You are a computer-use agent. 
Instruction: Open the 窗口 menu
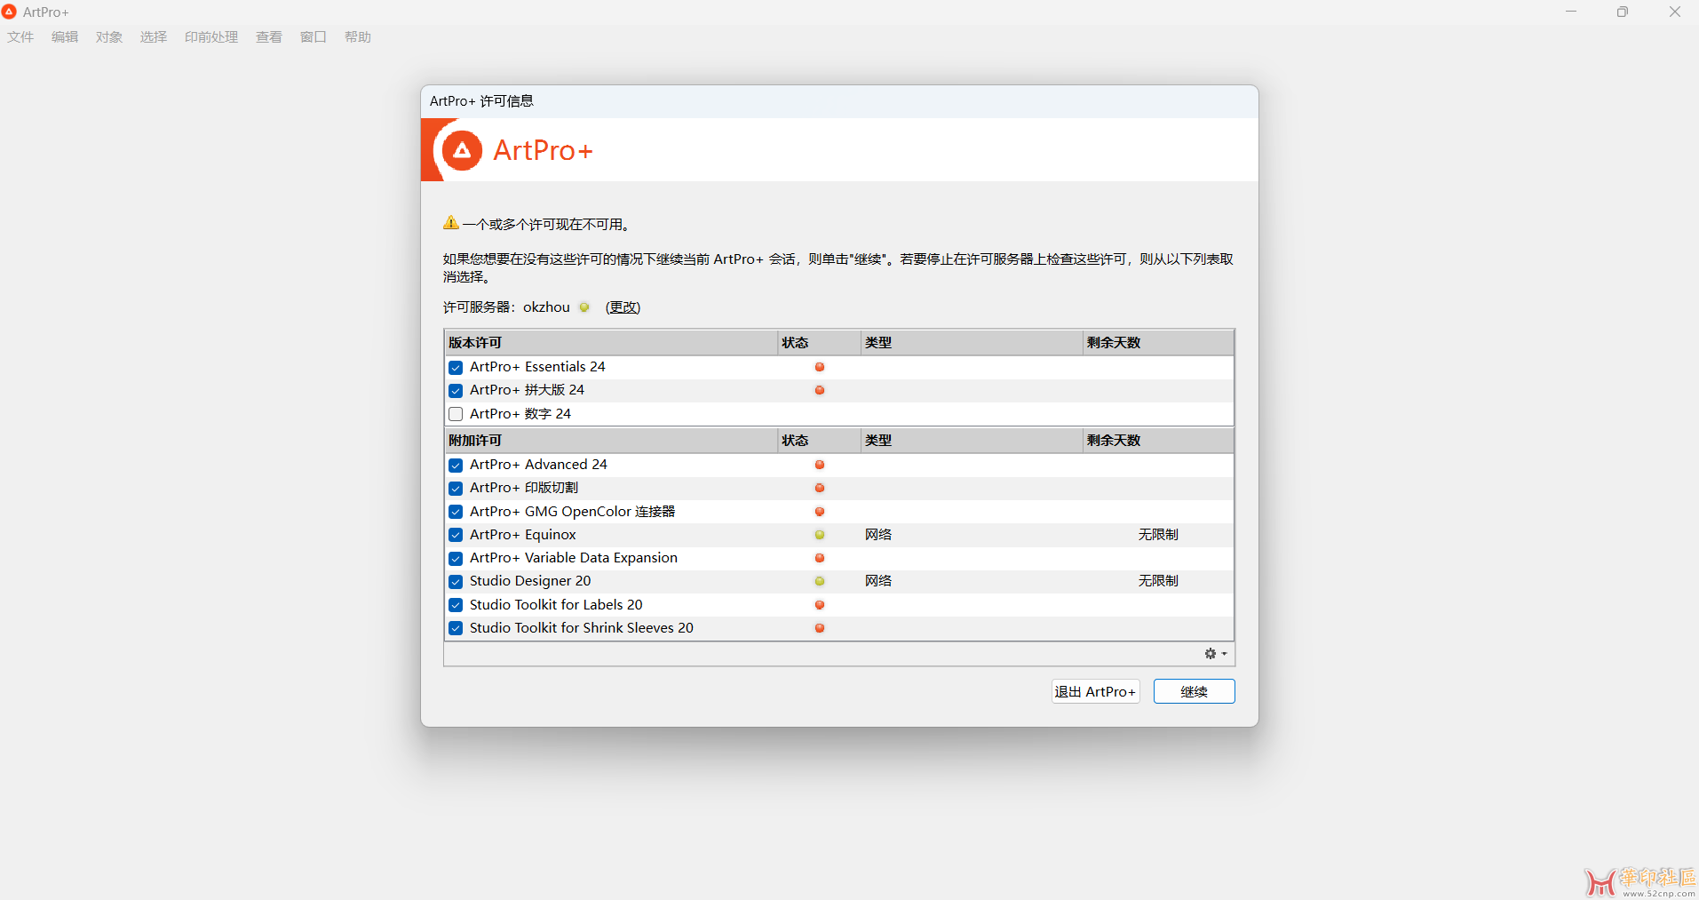(314, 37)
